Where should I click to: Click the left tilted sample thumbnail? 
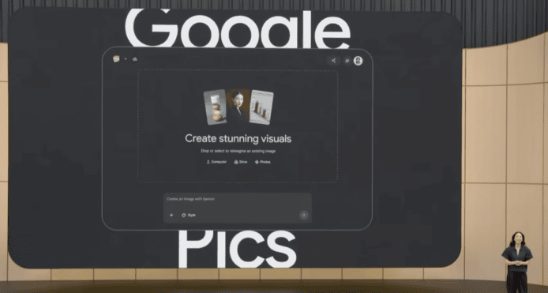(215, 107)
